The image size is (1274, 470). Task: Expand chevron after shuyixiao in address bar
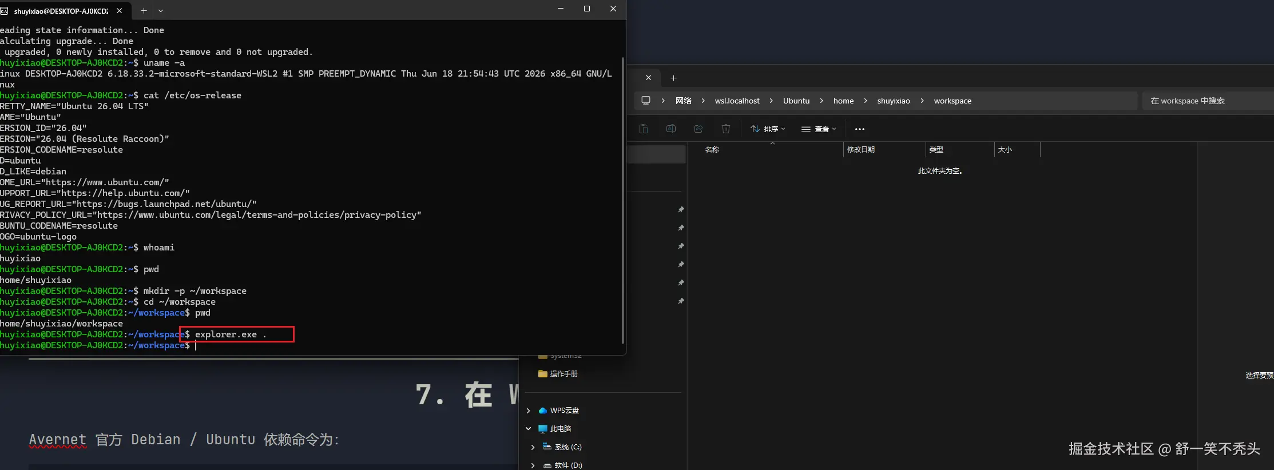922,101
